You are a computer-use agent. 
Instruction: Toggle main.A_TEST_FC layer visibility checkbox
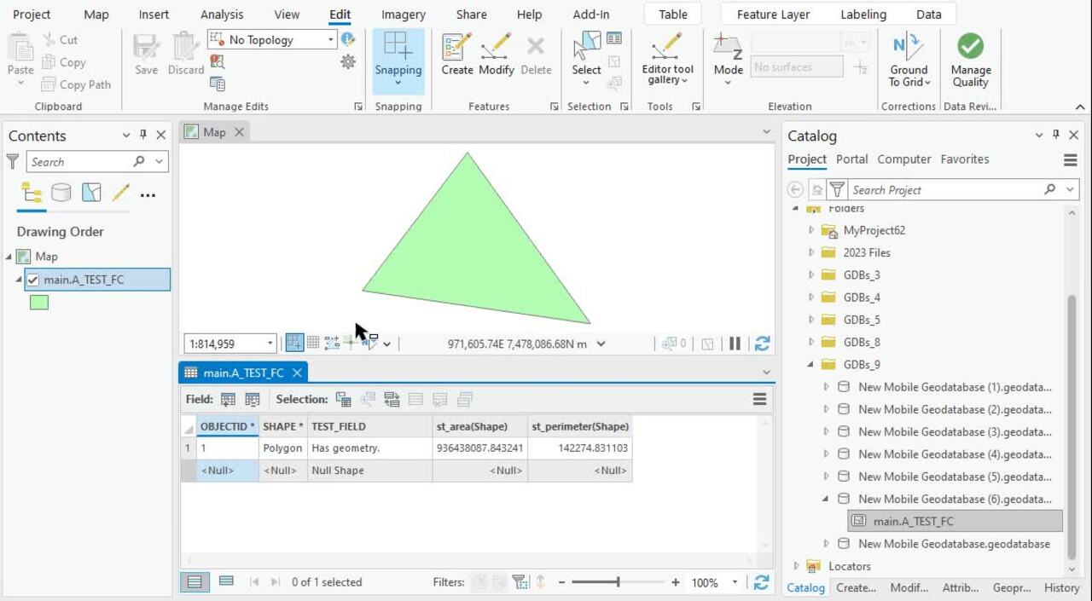click(x=33, y=280)
